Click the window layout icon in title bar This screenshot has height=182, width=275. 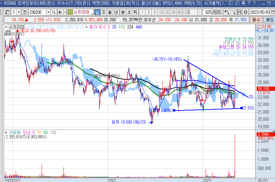pos(231,3)
